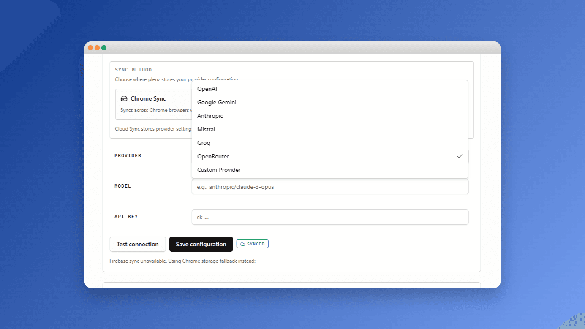The width and height of the screenshot is (585, 329).
Task: Click the API KEY field label
Action: pyautogui.click(x=126, y=216)
